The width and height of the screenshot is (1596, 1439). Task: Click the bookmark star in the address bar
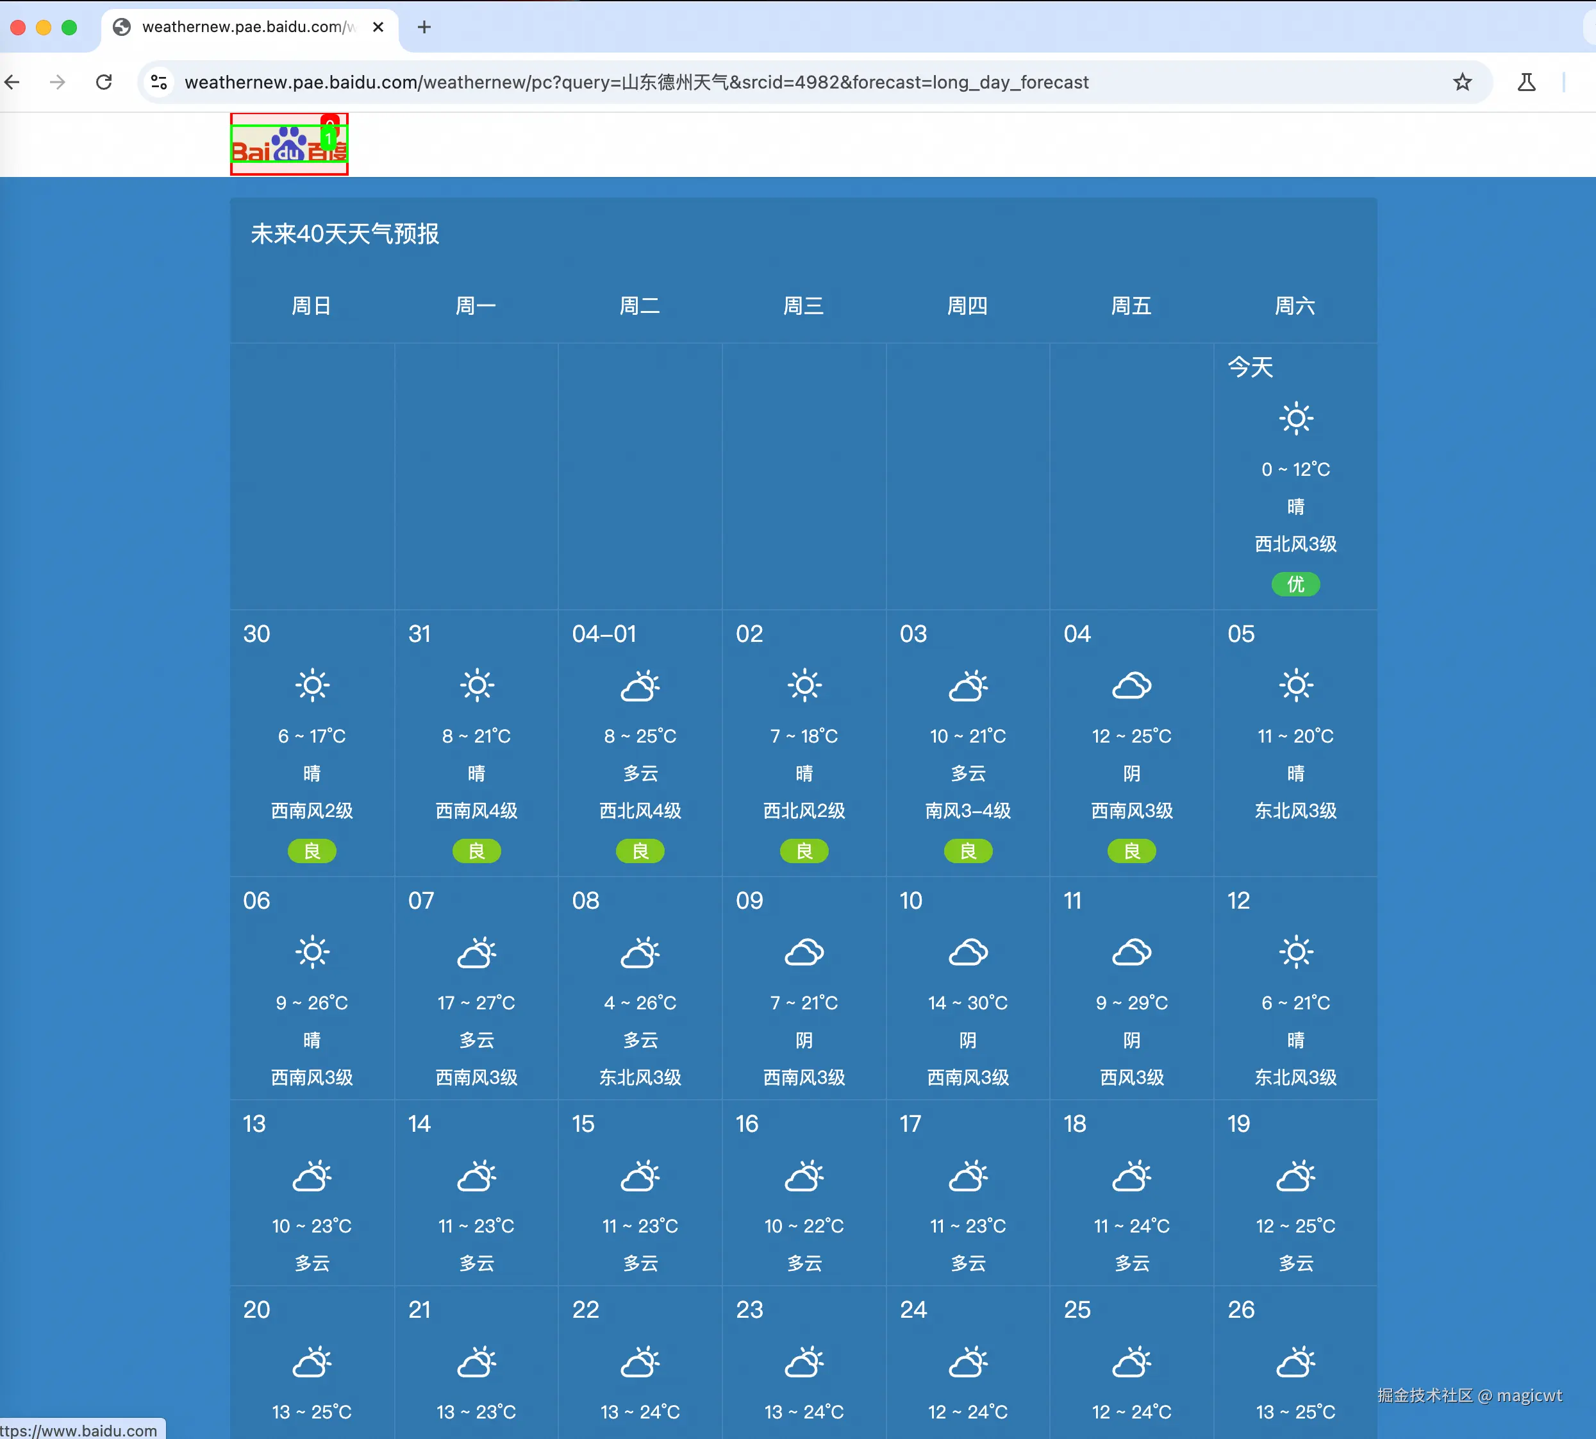pyautogui.click(x=1463, y=81)
